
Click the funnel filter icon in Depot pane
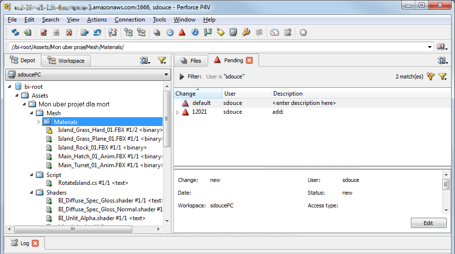[162, 60]
